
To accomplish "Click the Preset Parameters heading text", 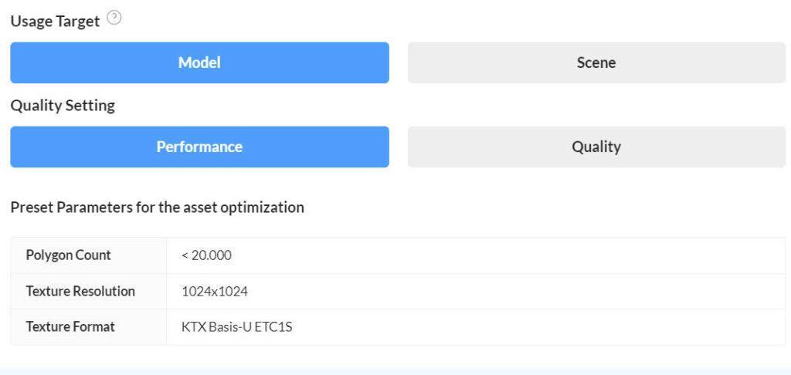I will pyautogui.click(x=157, y=207).
